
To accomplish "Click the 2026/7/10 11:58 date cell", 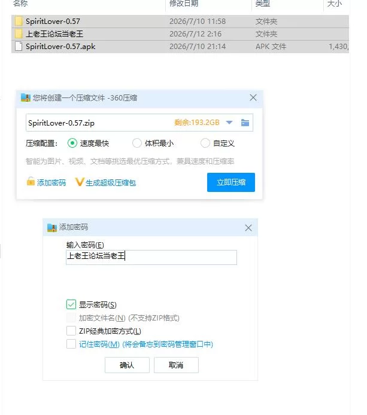I will point(198,21).
